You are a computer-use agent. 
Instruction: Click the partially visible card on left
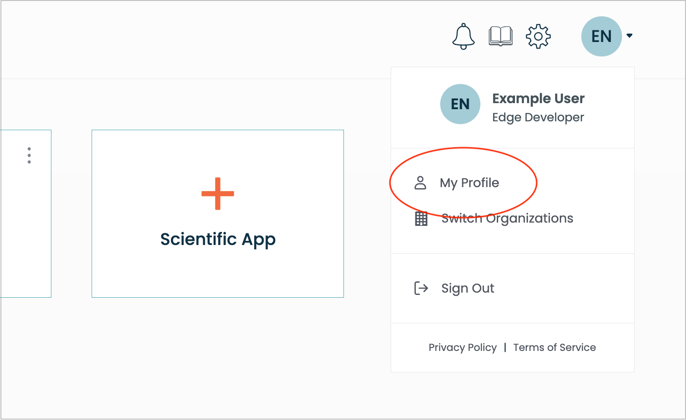tap(26, 214)
